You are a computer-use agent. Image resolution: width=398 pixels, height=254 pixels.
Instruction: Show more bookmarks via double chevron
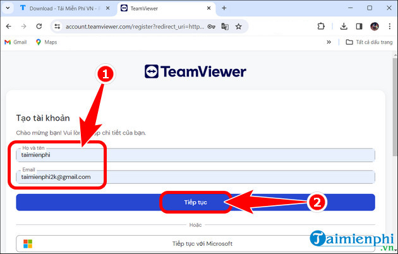coord(329,42)
